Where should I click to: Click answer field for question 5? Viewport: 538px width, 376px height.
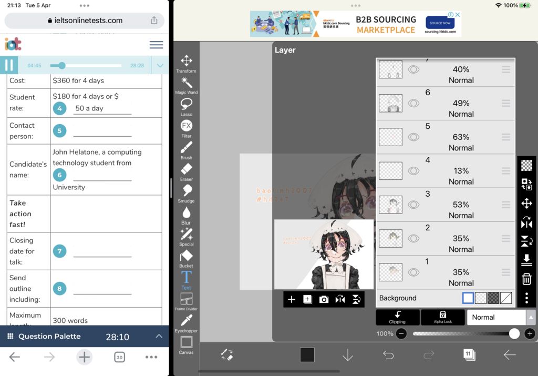[x=102, y=131]
